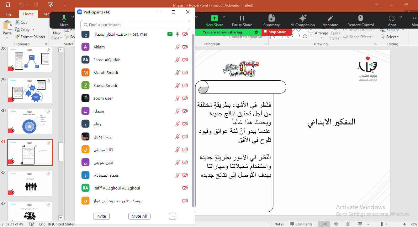Image resolution: width=418 pixels, height=227 pixels.
Task: Select the Home ribbon tab
Action: [x=28, y=14]
